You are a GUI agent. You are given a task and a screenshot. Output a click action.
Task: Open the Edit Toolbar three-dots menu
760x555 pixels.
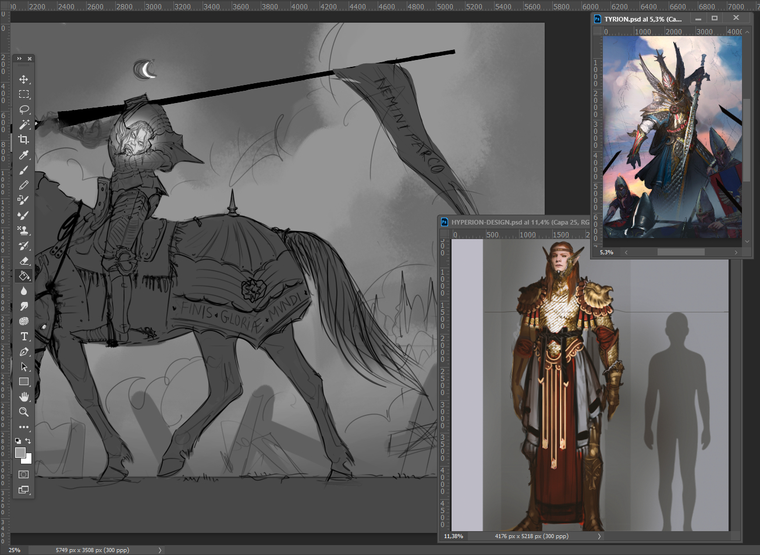24,427
